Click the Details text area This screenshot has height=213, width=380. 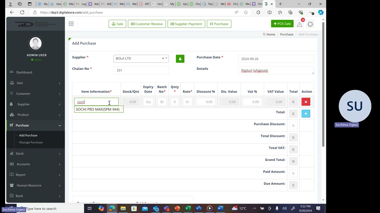click(x=276, y=70)
